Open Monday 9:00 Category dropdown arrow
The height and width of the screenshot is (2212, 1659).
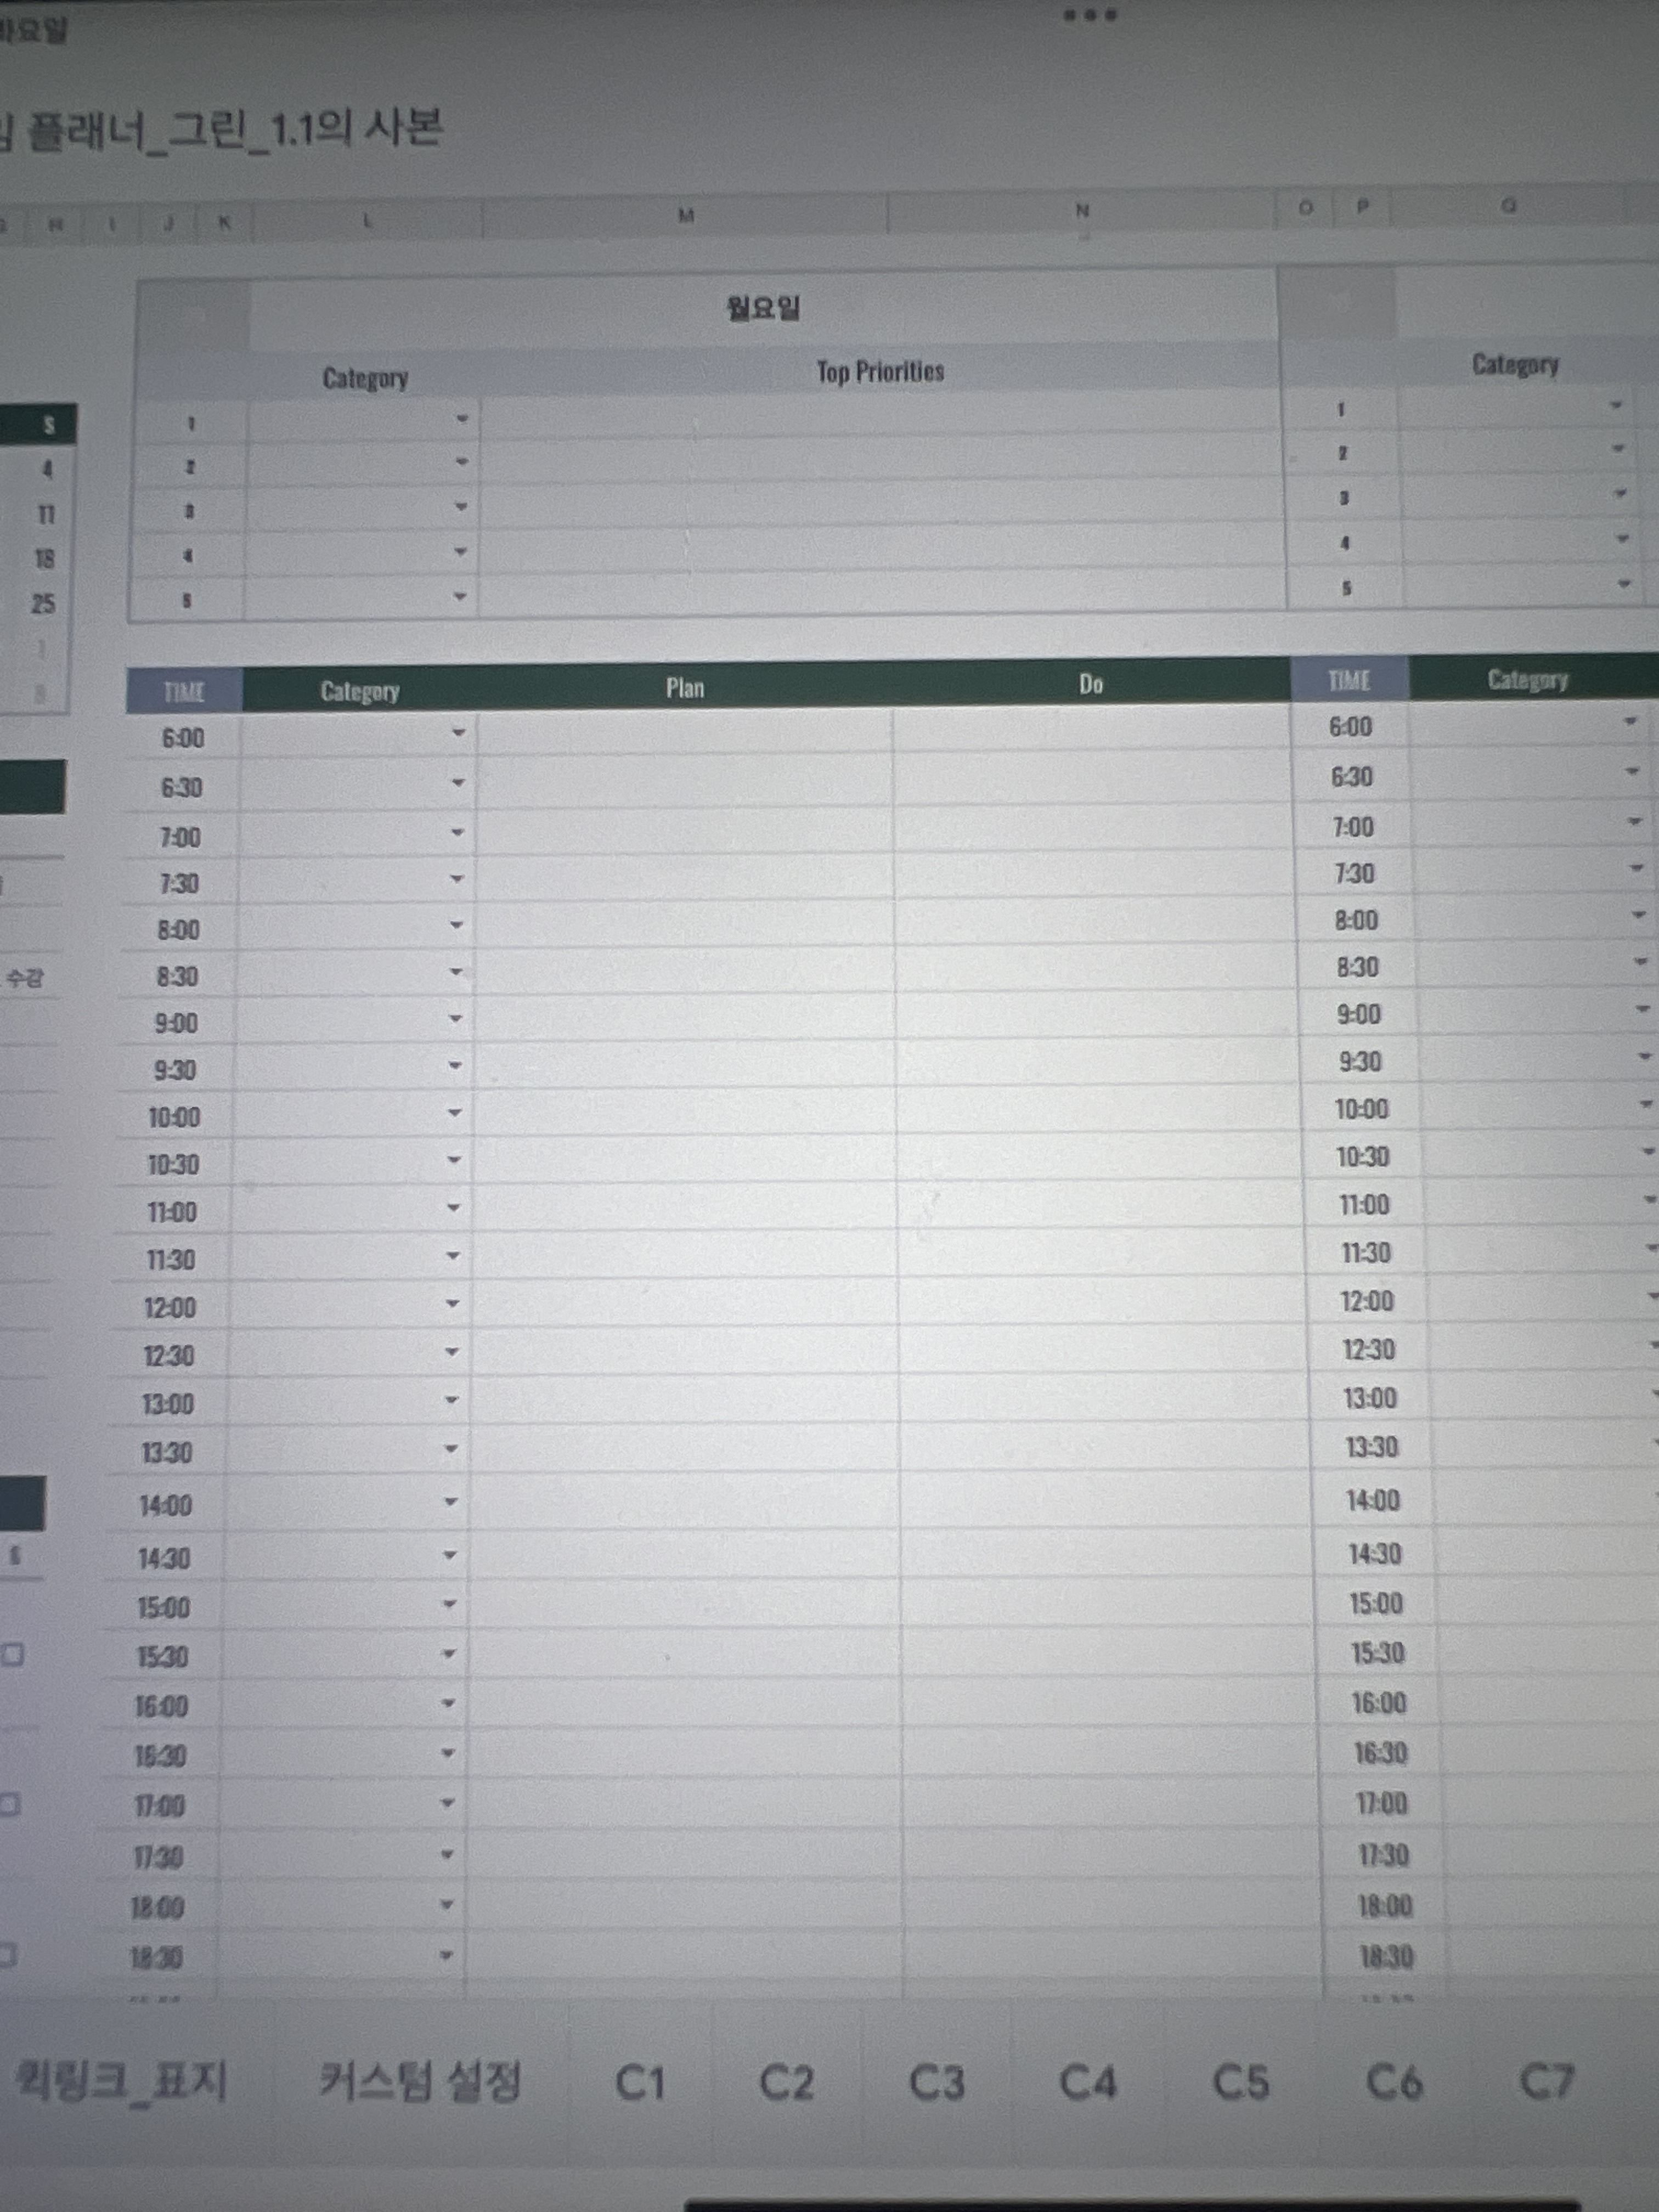click(x=455, y=1019)
